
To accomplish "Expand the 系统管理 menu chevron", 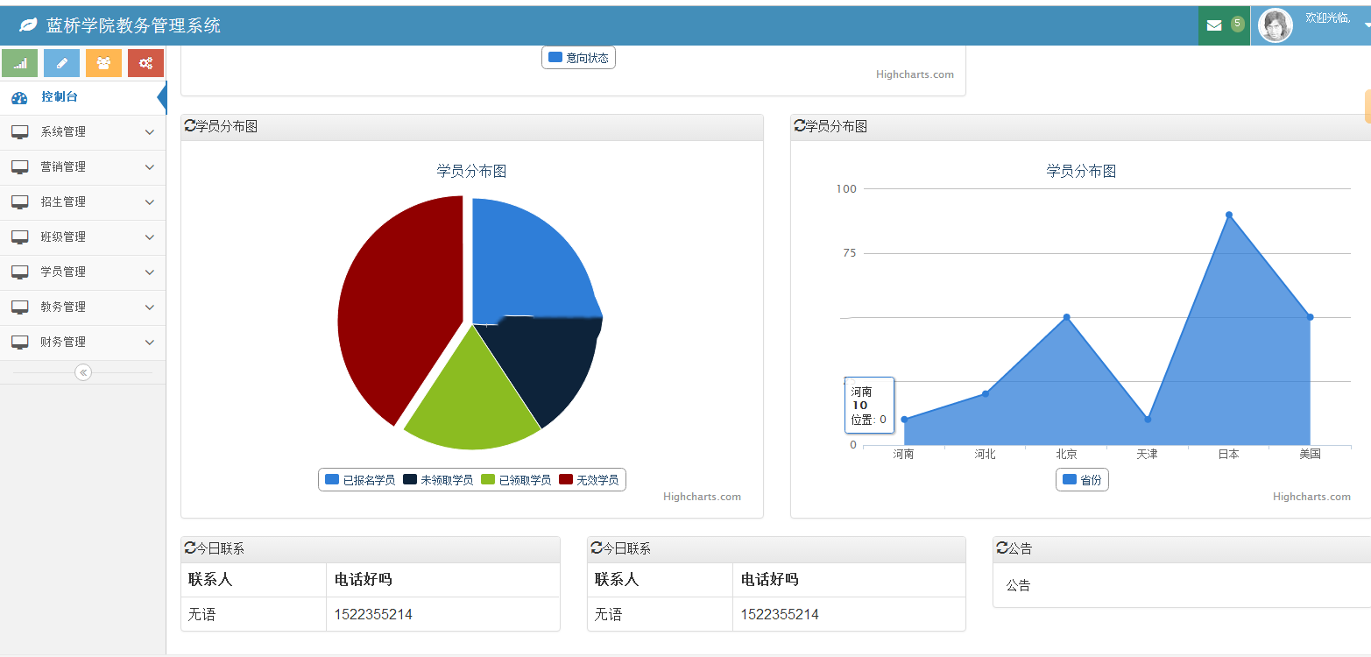I will 149,132.
